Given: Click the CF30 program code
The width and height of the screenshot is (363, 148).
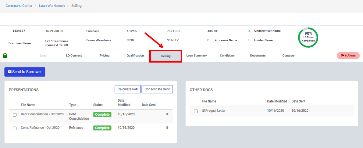Looking at the screenshot, I should (x=130, y=40).
